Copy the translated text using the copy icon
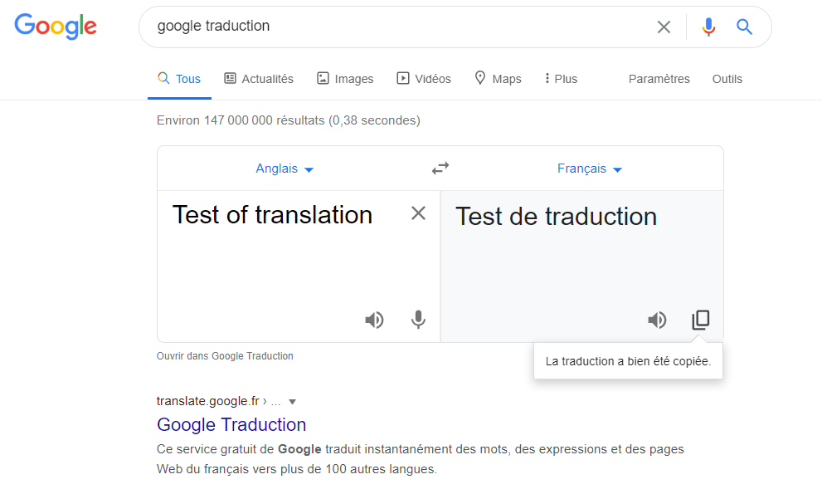This screenshot has width=822, height=494. (x=701, y=320)
